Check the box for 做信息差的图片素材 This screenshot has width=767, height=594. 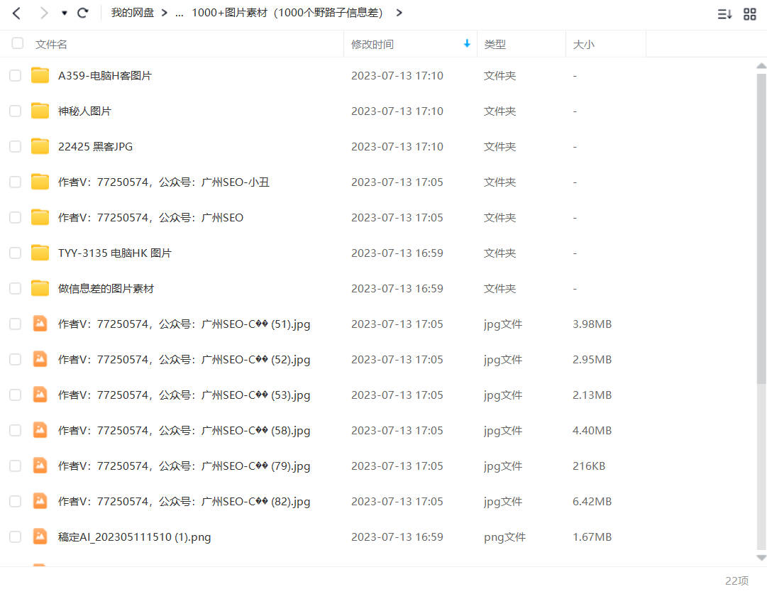click(x=16, y=289)
